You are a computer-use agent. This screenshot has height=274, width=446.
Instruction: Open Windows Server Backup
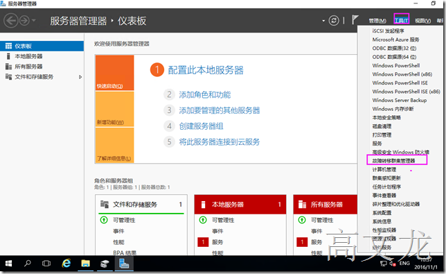coord(400,101)
